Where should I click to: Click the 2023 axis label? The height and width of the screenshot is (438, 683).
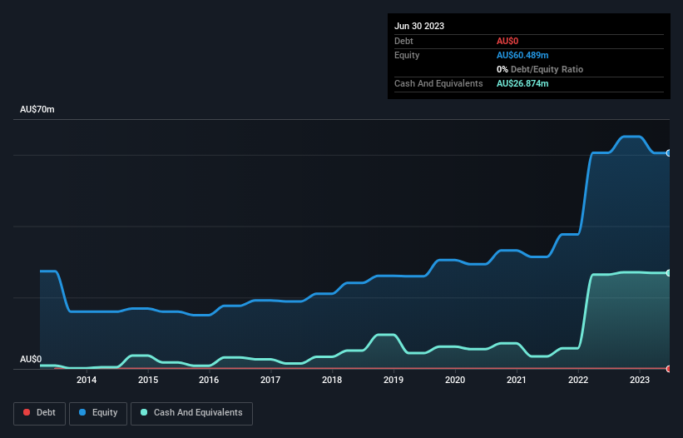[640, 380]
